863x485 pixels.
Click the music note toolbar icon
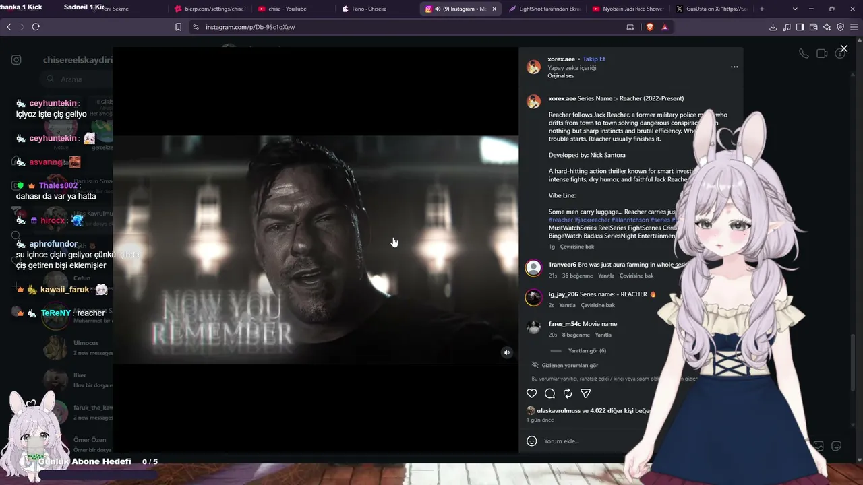pos(786,27)
